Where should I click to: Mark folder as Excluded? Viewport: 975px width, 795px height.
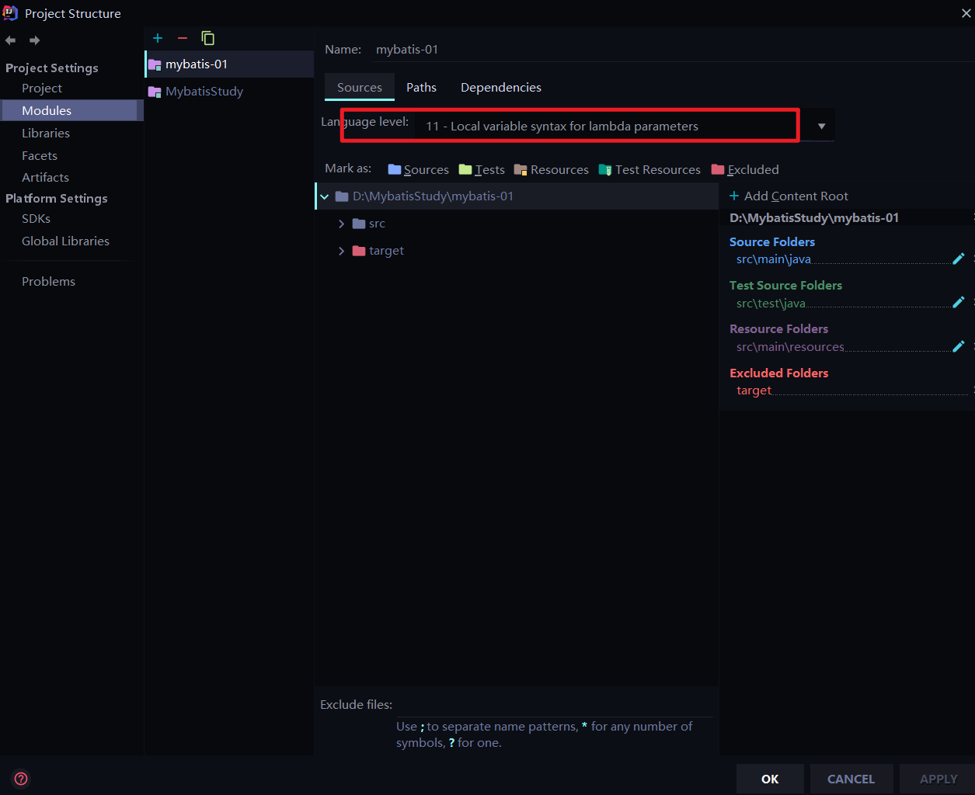[745, 169]
